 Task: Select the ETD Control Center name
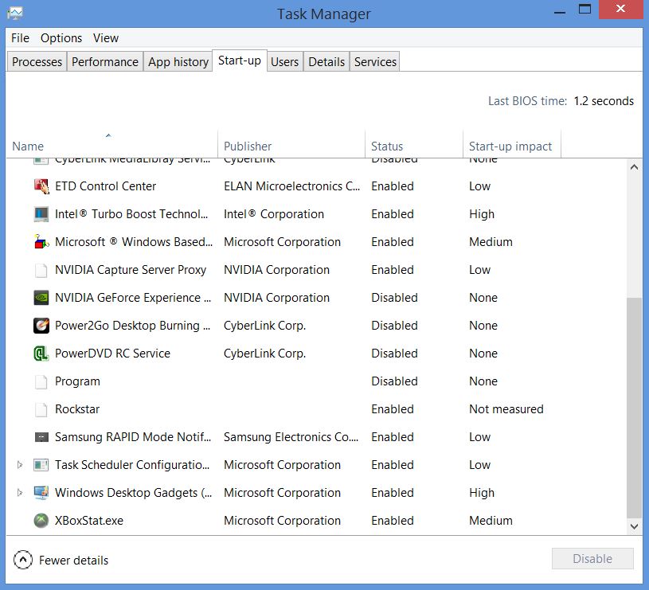[106, 186]
